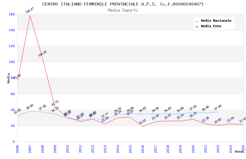
Task: Click the blue line endpoint at 2022
Action: (x=218, y=112)
